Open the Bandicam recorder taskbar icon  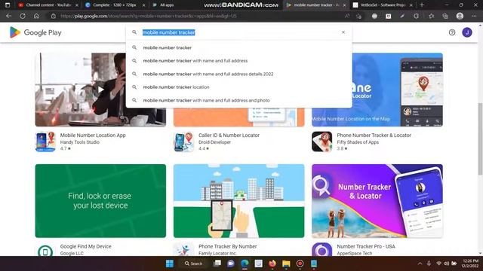tap(300, 263)
